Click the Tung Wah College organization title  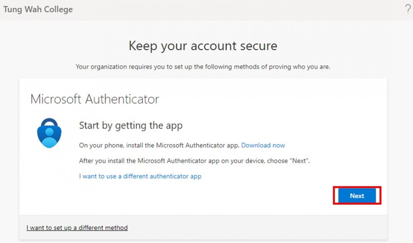[x=38, y=9]
